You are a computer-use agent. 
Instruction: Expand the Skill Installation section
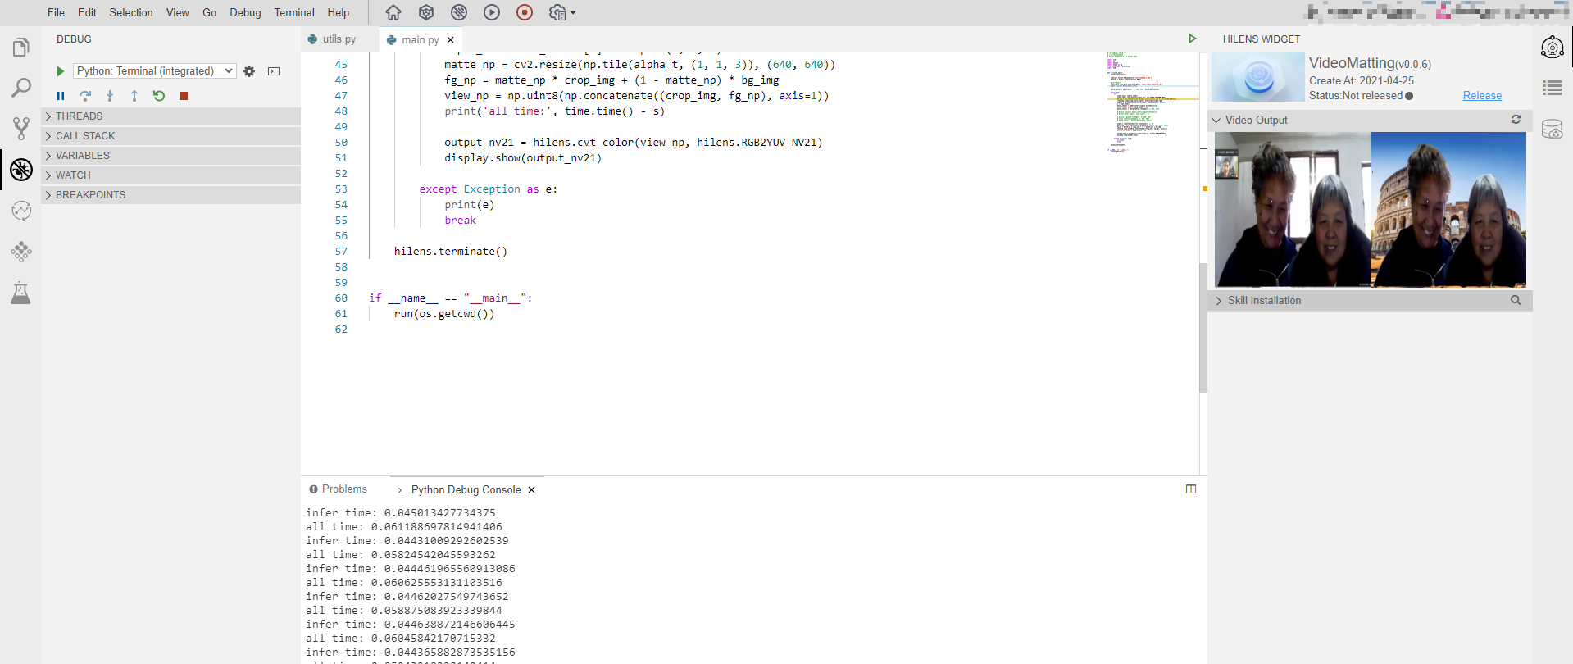point(1371,300)
